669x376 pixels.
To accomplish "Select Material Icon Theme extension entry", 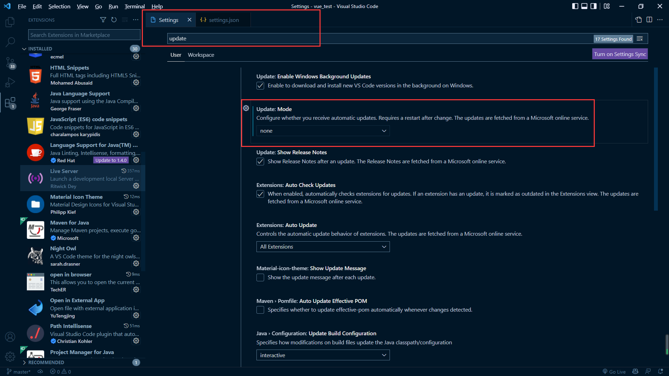I will pos(83,204).
